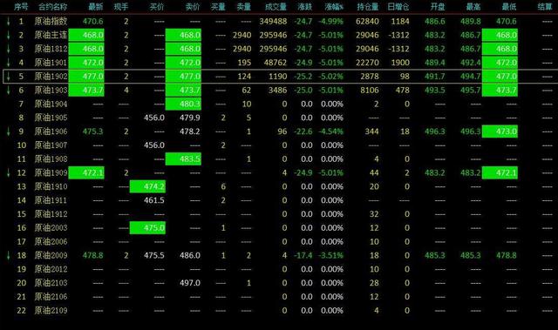Select the 合约名称 column header
The width and height of the screenshot is (558, 330).
[x=52, y=7]
